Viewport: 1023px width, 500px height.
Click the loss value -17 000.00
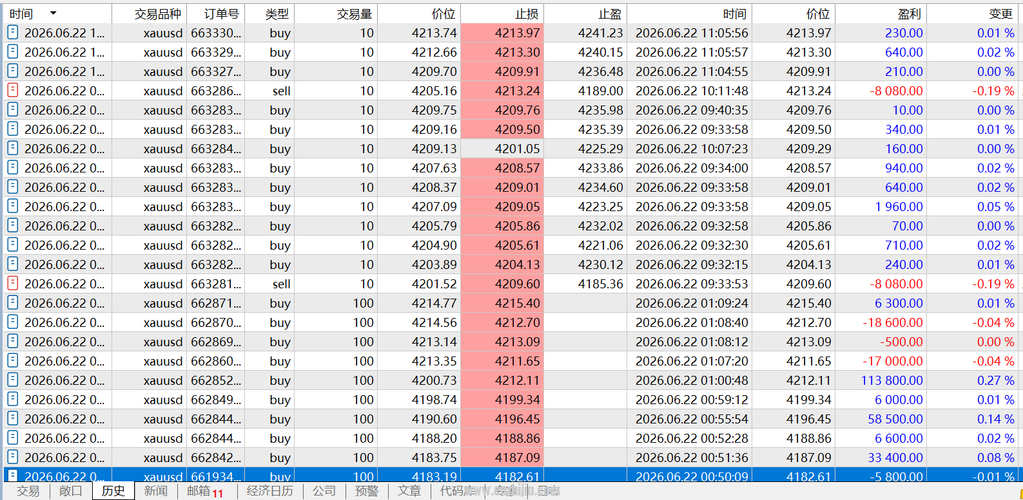coord(893,361)
